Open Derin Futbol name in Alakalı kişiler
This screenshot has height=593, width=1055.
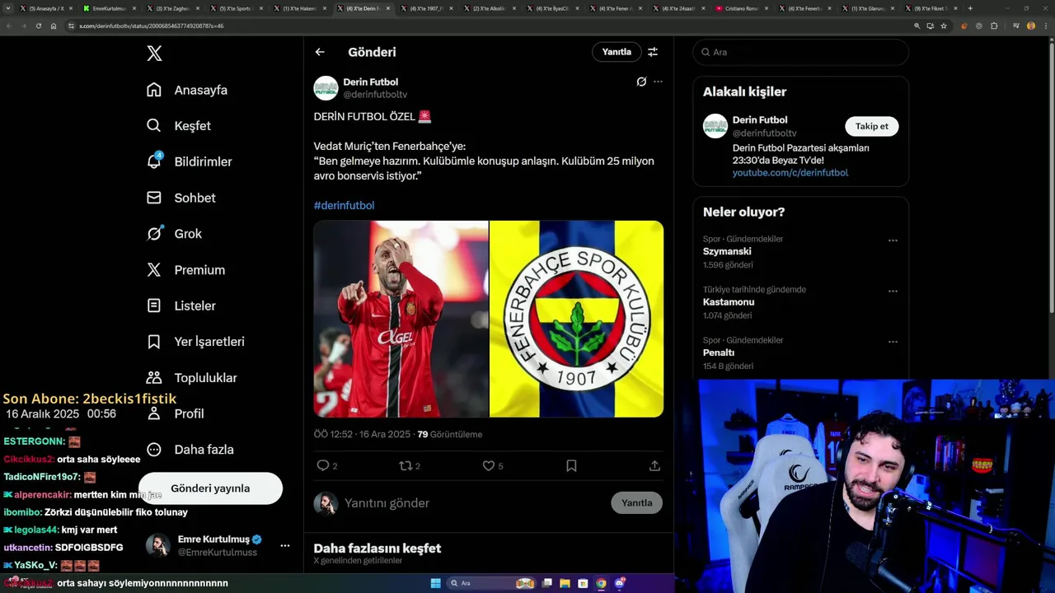click(760, 120)
